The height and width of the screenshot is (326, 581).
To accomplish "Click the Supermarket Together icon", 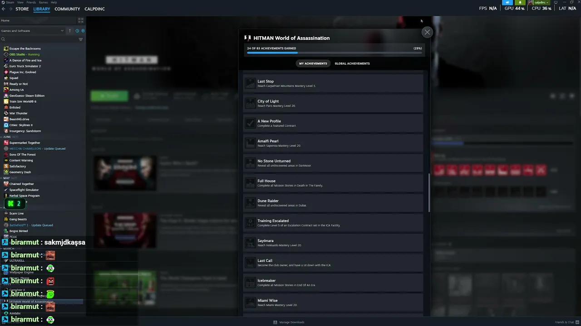I will 6,143.
